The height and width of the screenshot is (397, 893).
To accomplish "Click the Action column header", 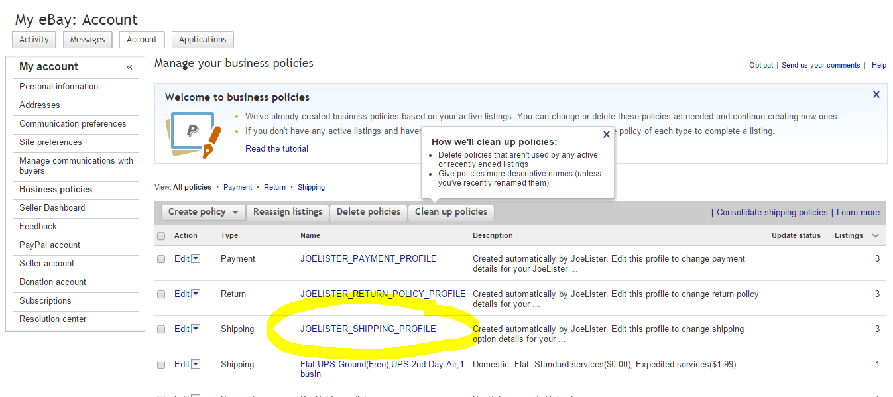I will [x=186, y=235].
